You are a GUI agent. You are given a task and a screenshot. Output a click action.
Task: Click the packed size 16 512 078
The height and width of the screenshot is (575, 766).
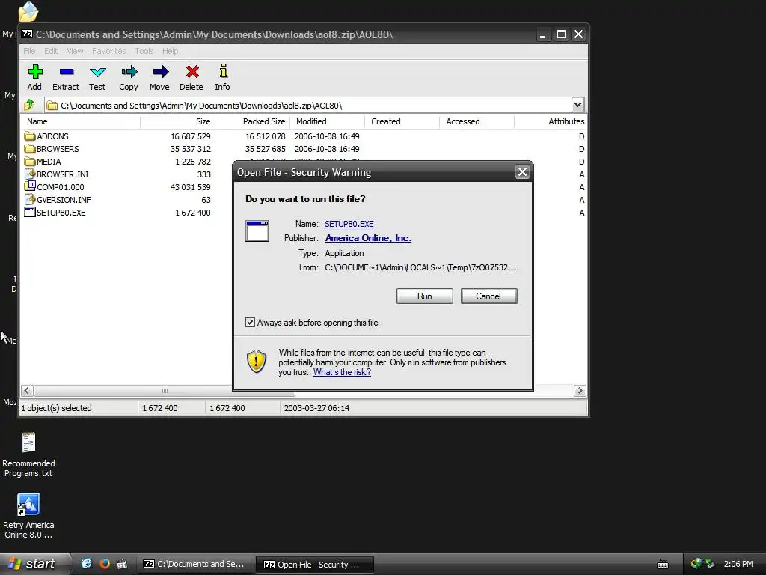(266, 136)
